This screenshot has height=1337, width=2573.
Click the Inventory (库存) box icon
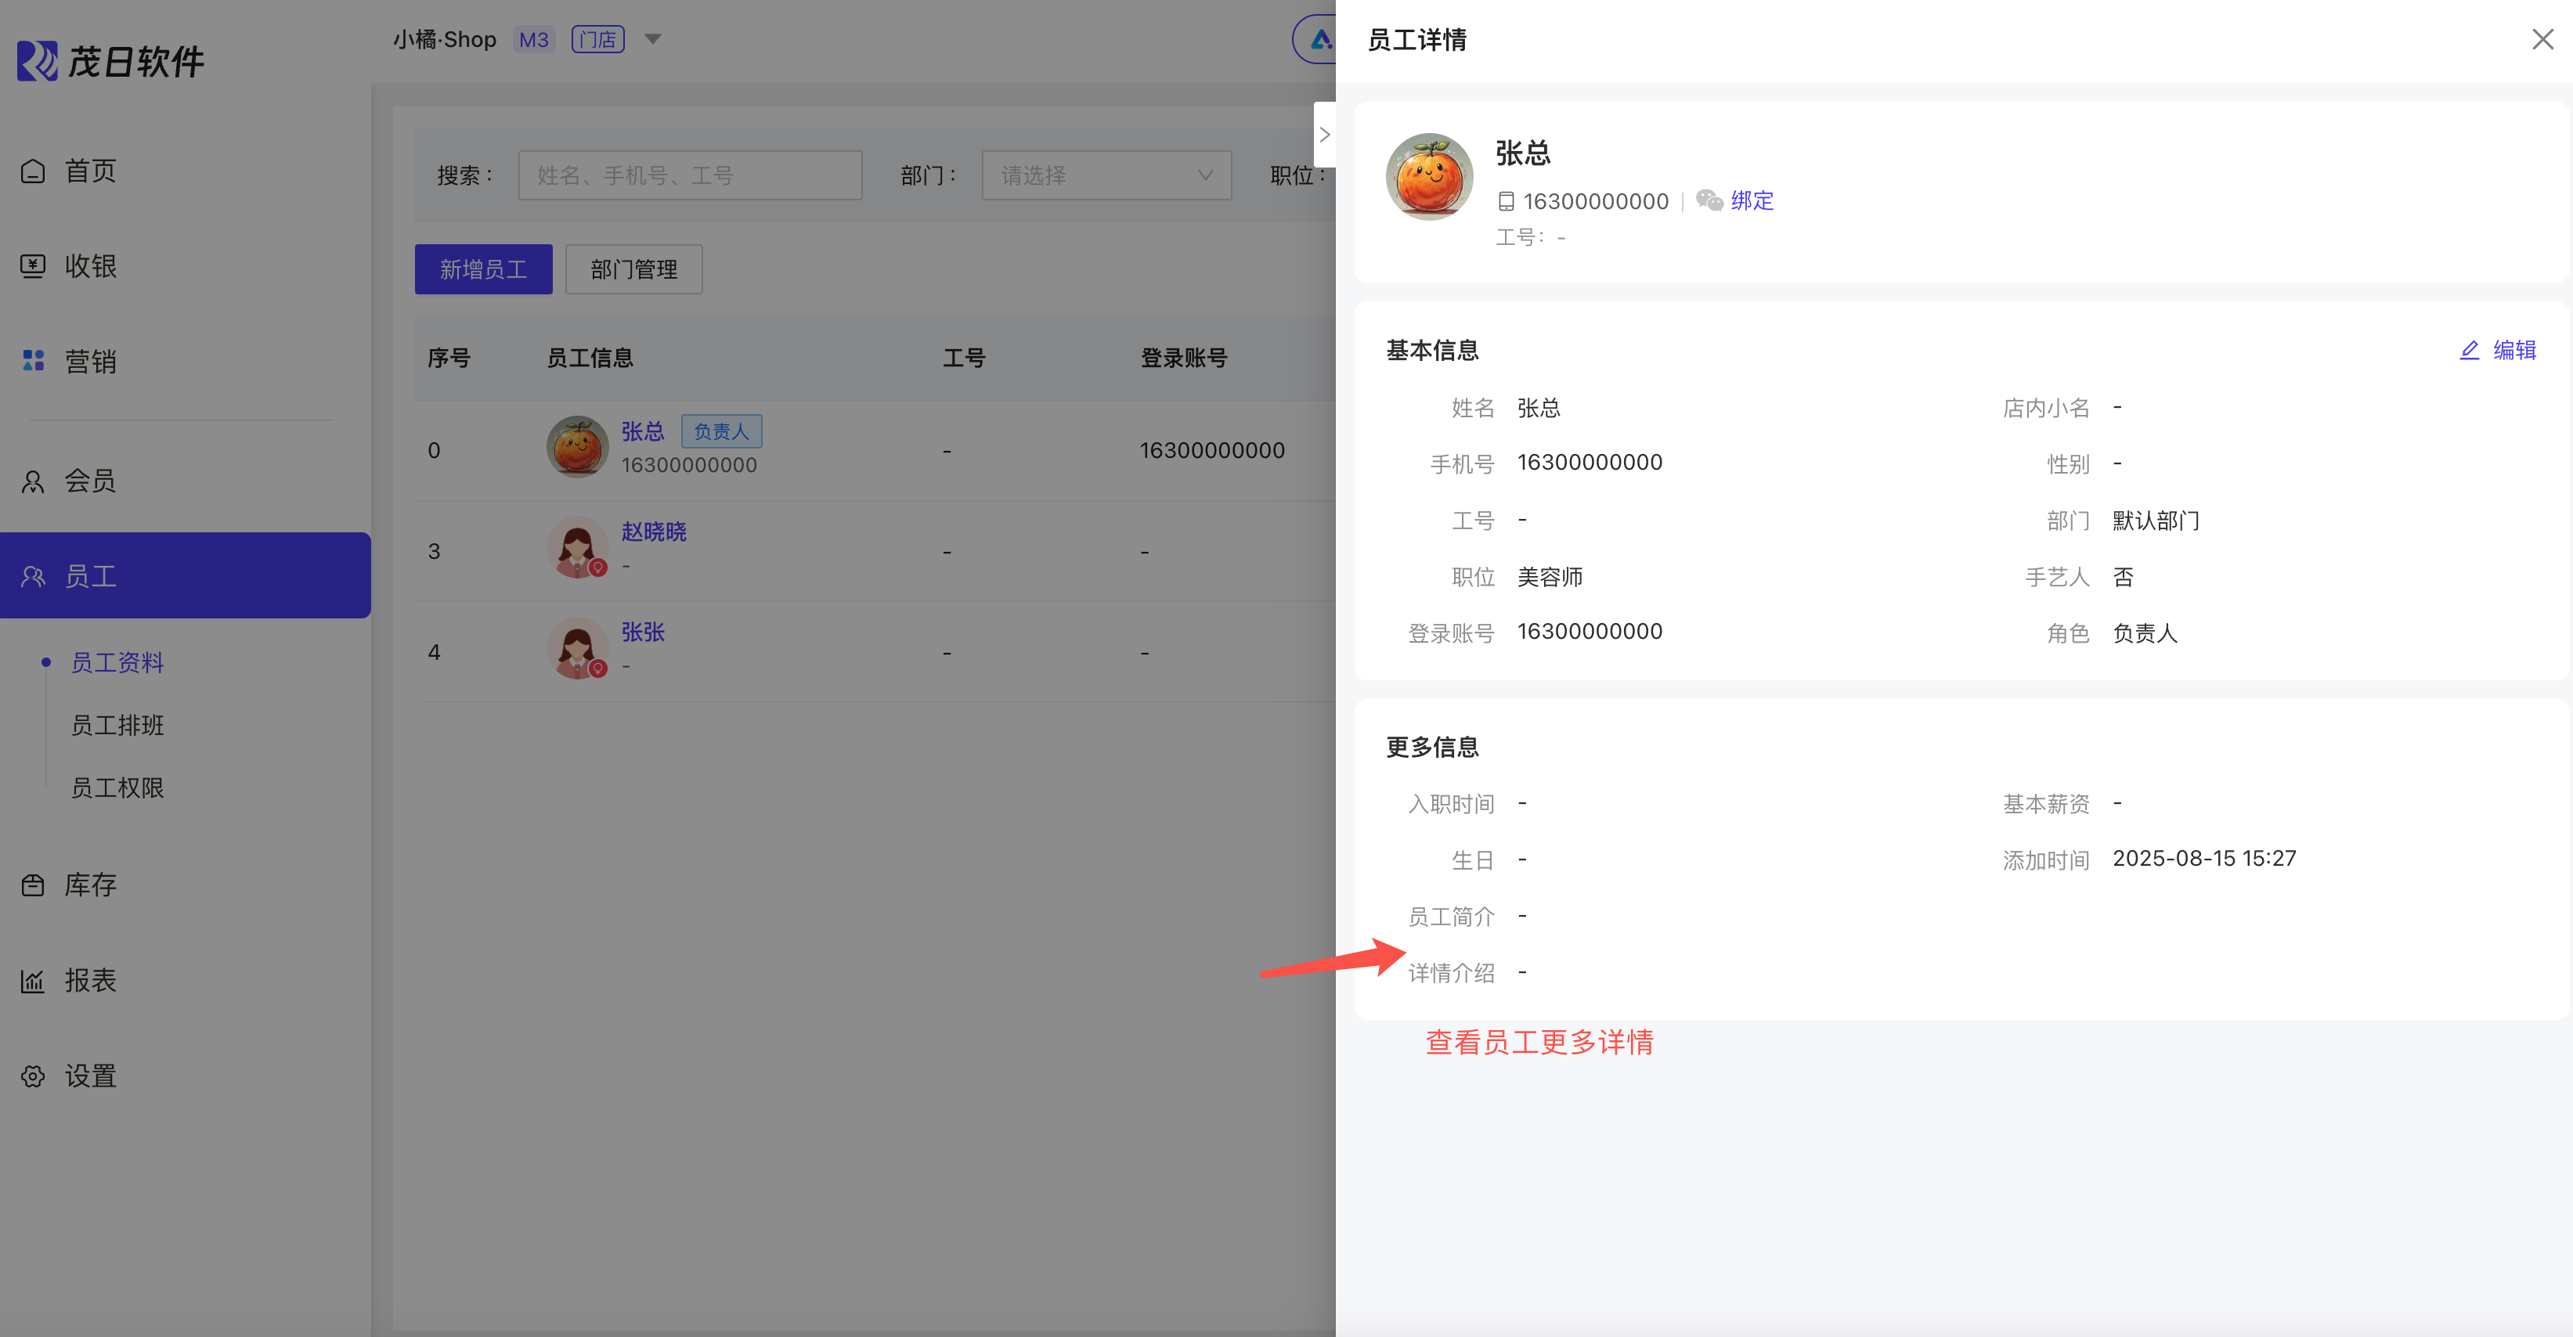33,885
